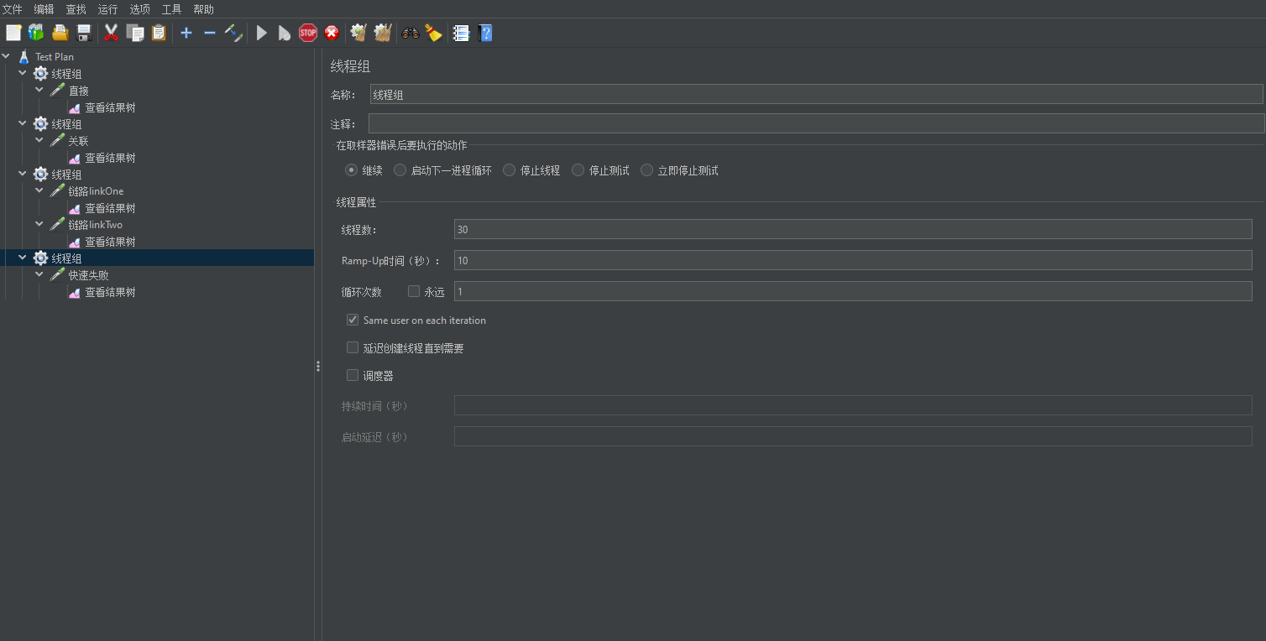The width and height of the screenshot is (1266, 641).
Task: Click the green Start test run icon
Action: (x=262, y=33)
